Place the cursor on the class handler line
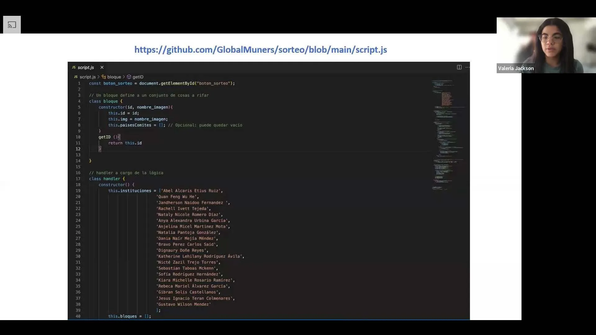The height and width of the screenshot is (335, 596). 107,179
